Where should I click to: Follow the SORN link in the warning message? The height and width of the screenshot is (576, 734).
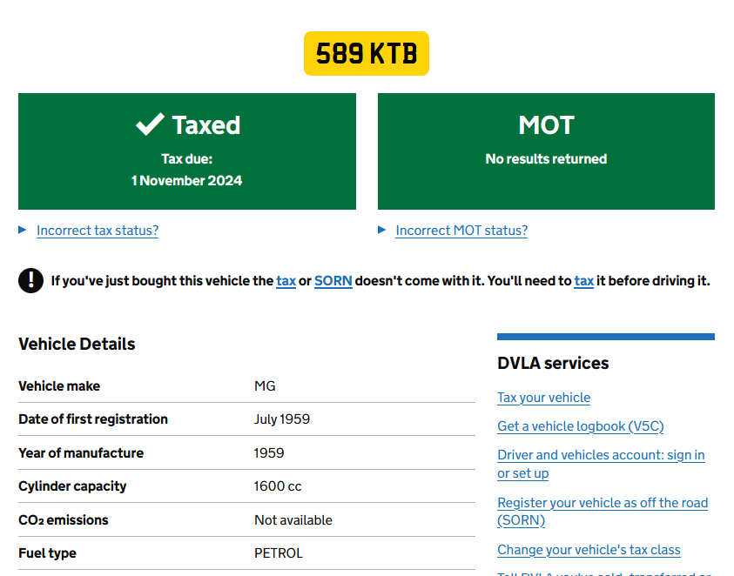(x=333, y=281)
